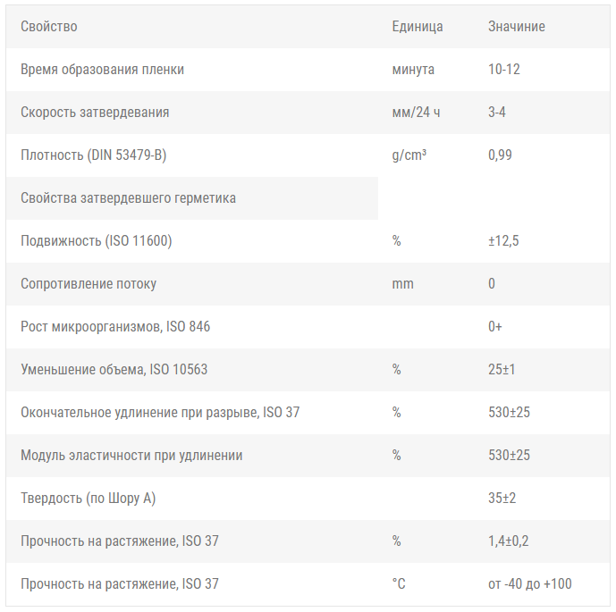Click the 25±1 value cell

point(502,369)
